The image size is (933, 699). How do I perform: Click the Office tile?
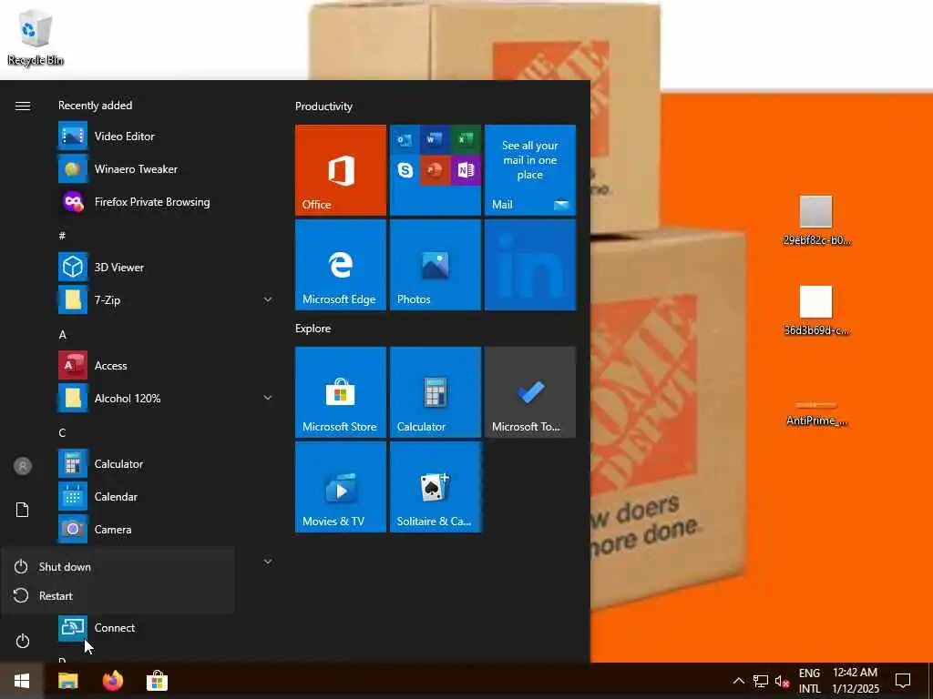click(x=341, y=170)
